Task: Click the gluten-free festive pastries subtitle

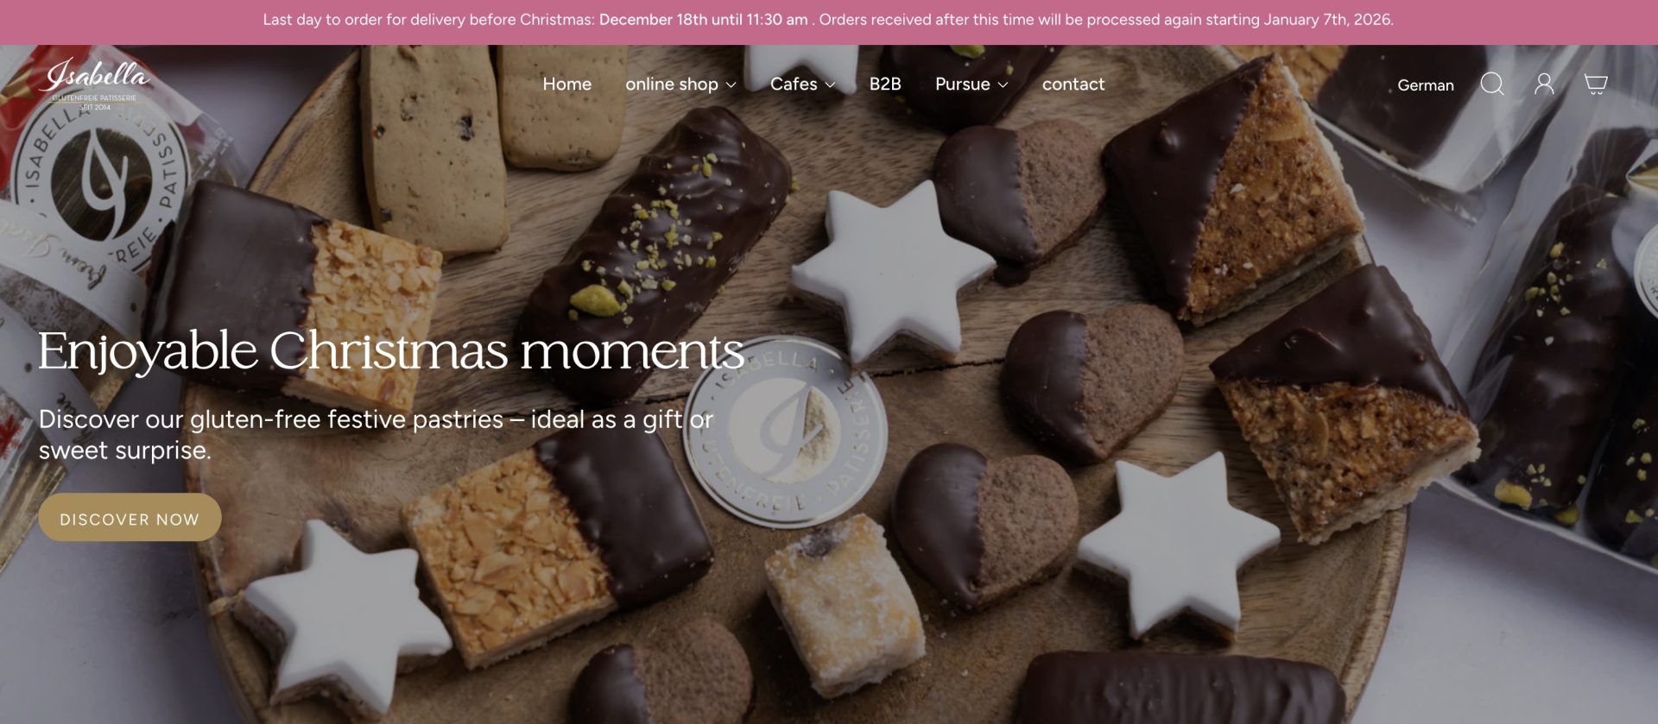Action: pyautogui.click(x=376, y=434)
